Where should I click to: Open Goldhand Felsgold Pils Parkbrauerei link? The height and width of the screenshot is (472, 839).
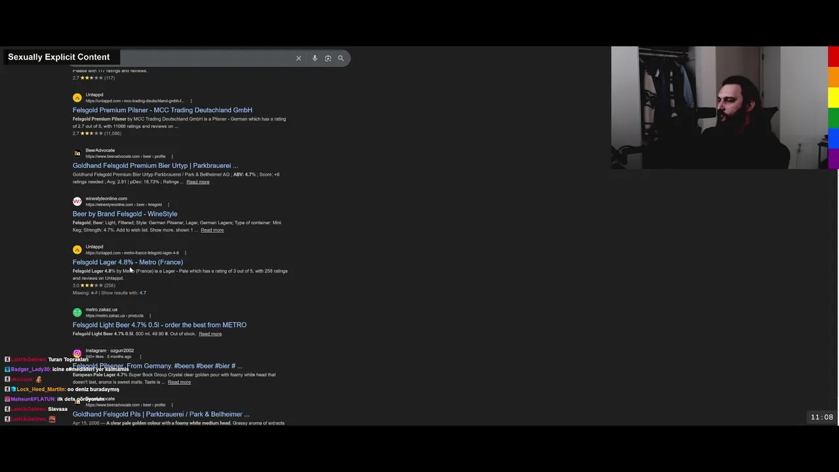point(161,414)
